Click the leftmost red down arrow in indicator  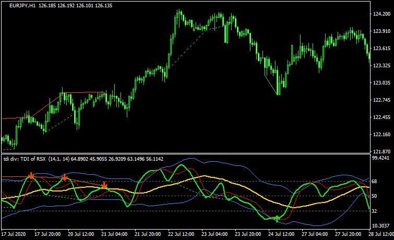coord(31,176)
